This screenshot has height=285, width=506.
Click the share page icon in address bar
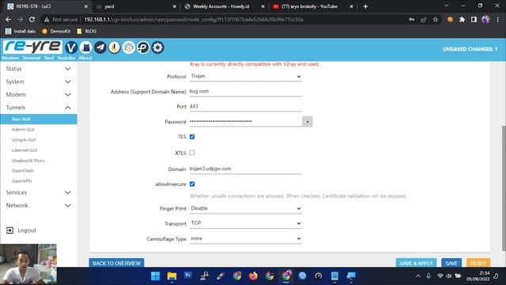coord(424,19)
